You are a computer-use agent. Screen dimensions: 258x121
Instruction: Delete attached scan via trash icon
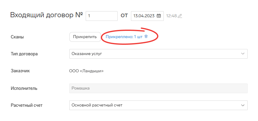tap(146, 37)
